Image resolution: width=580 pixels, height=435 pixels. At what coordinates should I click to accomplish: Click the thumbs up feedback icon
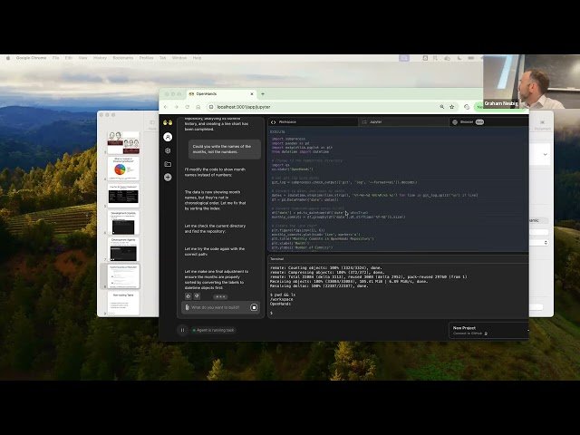pyautogui.click(x=188, y=295)
